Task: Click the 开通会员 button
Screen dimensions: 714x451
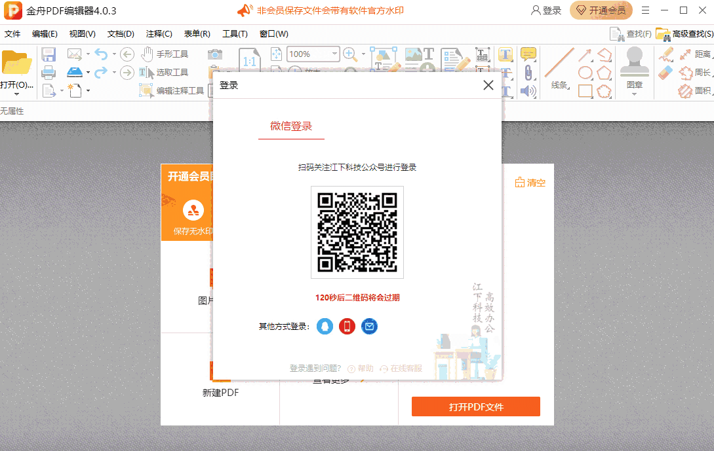Action: tap(601, 10)
